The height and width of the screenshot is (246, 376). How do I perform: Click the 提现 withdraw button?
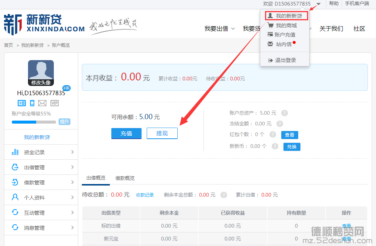(162, 134)
